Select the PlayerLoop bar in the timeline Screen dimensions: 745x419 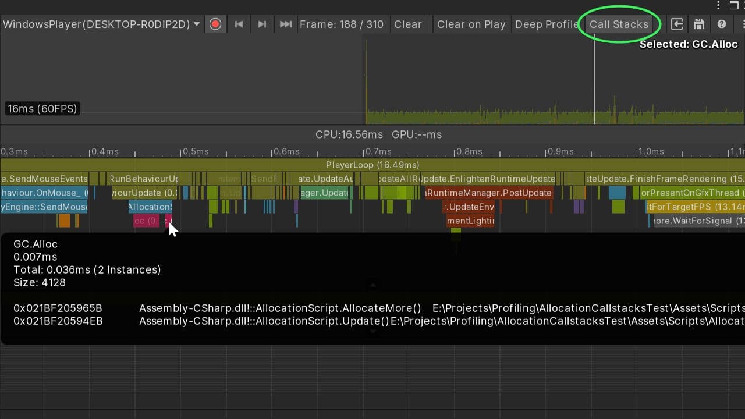click(372, 165)
